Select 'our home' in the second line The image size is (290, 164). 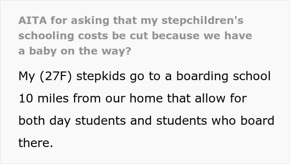[x=134, y=98]
